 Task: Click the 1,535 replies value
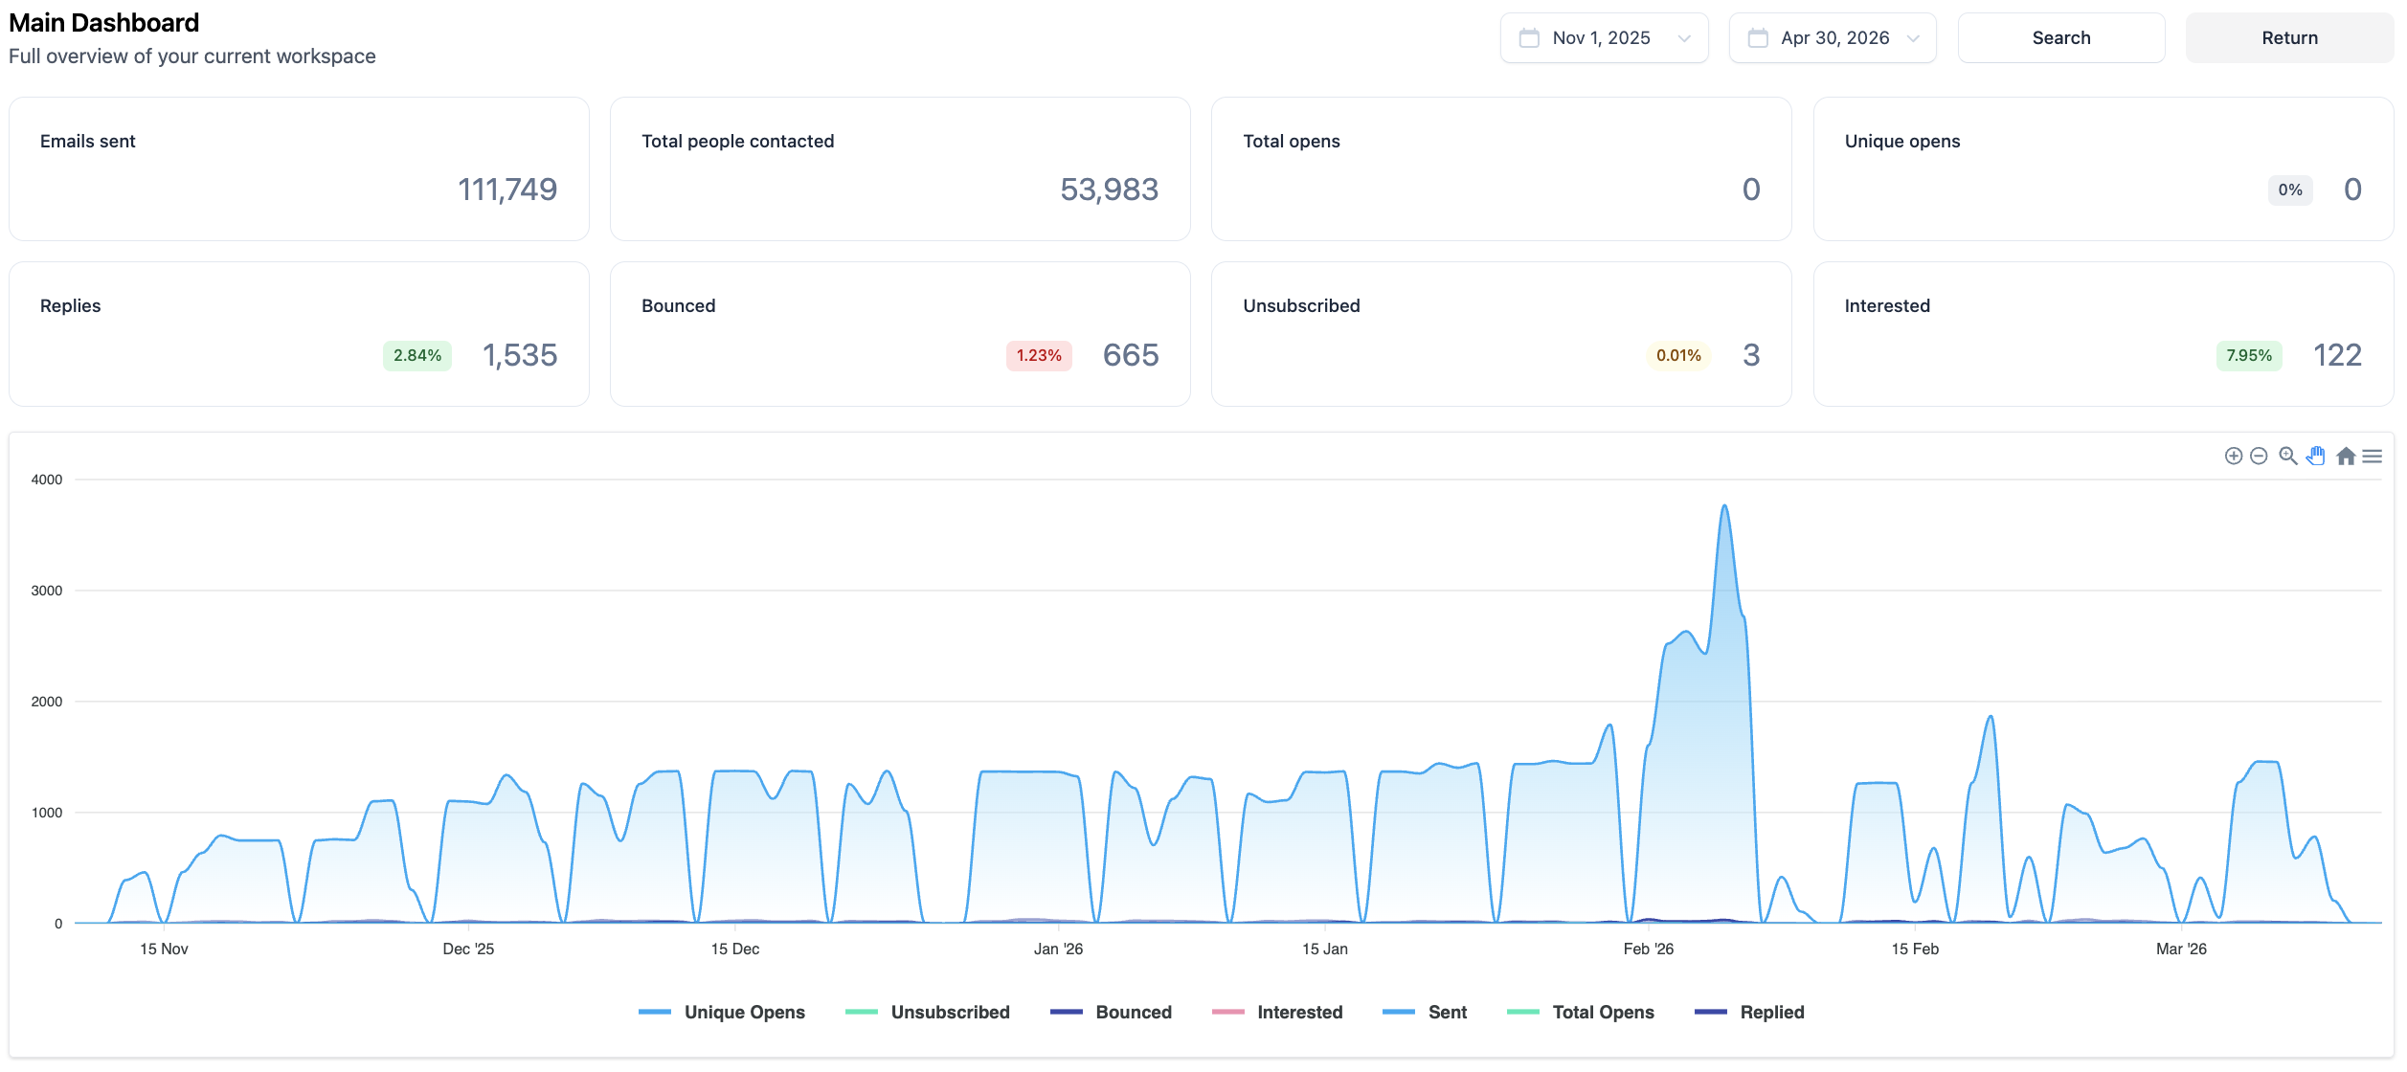pyautogui.click(x=520, y=355)
